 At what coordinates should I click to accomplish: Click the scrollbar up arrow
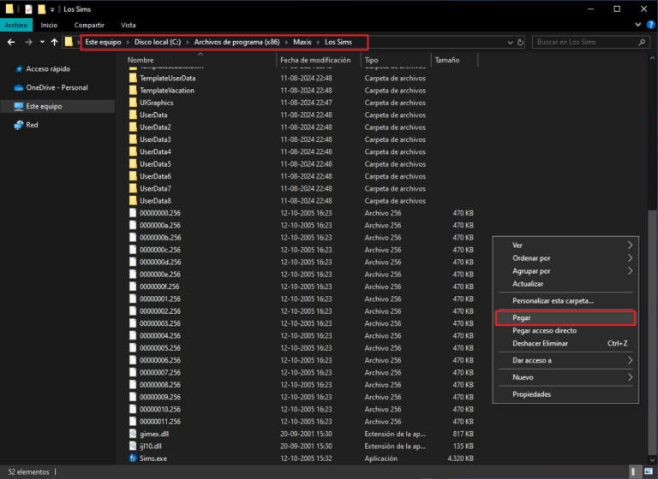652,58
